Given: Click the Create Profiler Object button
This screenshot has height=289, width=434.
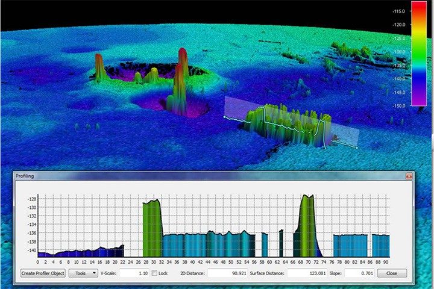Looking at the screenshot, I should (43, 273).
